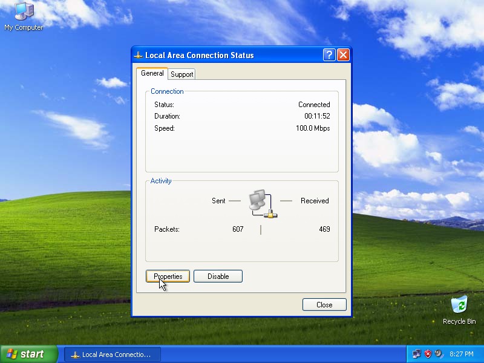484x363 pixels.
Task: Click the received packets value 469
Action: [x=324, y=229]
